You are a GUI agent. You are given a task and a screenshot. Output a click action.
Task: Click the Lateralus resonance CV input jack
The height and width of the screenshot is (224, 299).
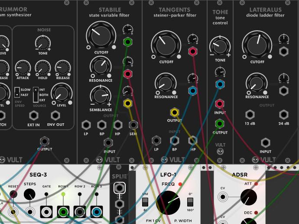point(283,91)
